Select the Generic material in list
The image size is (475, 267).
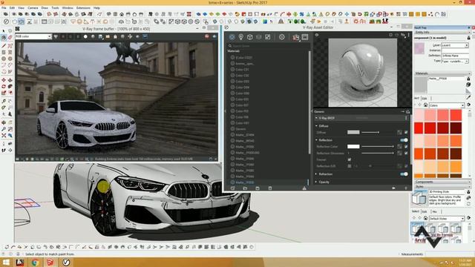[240, 129]
